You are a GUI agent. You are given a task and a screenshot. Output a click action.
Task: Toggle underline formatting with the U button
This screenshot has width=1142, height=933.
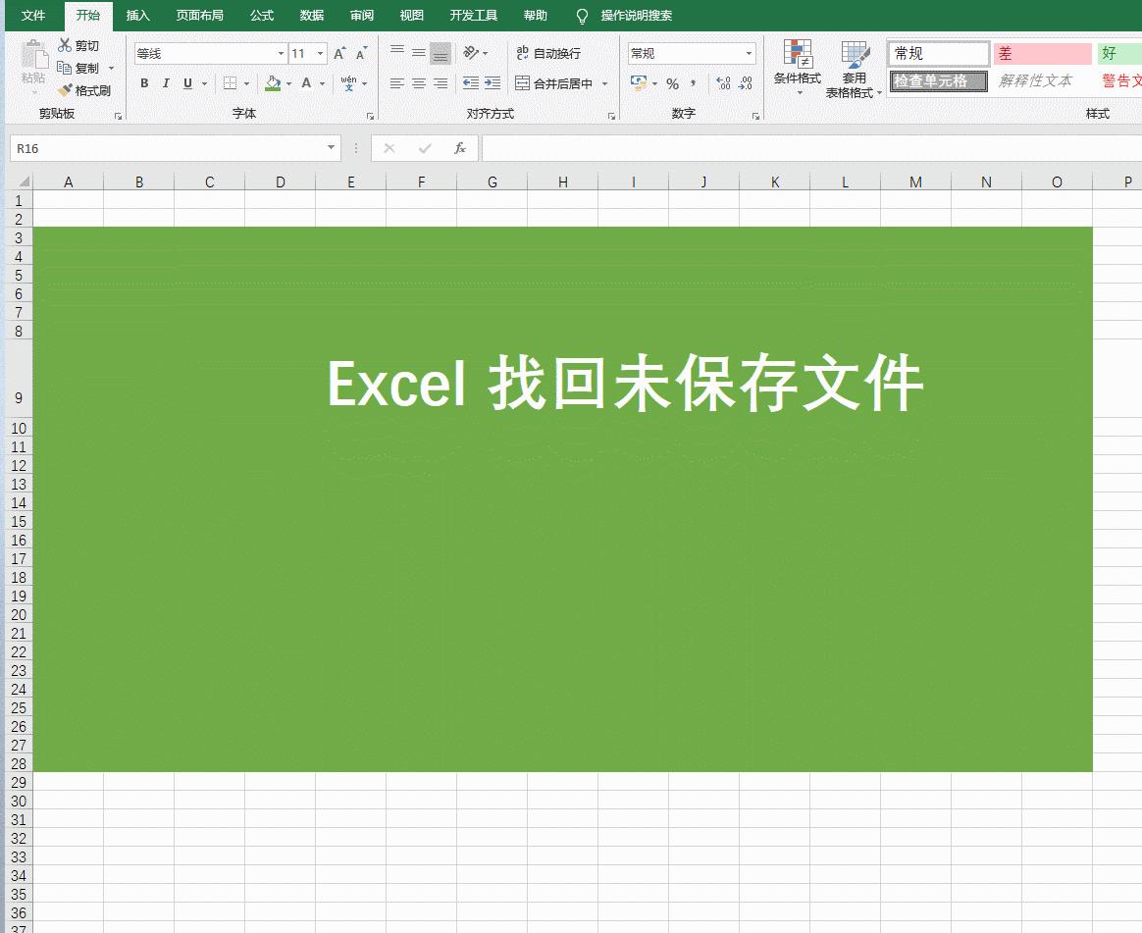pos(185,83)
